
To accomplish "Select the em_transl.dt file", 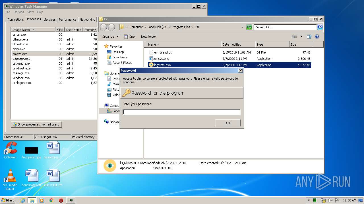I will click(163, 52).
